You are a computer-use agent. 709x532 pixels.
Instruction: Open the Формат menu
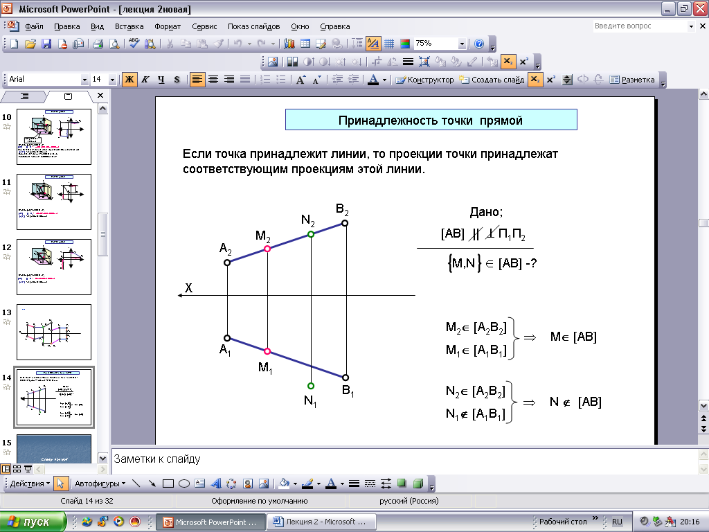(168, 26)
